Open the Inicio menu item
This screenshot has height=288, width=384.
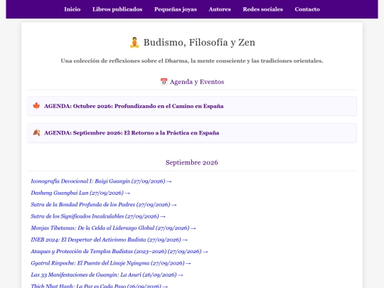(x=73, y=9)
